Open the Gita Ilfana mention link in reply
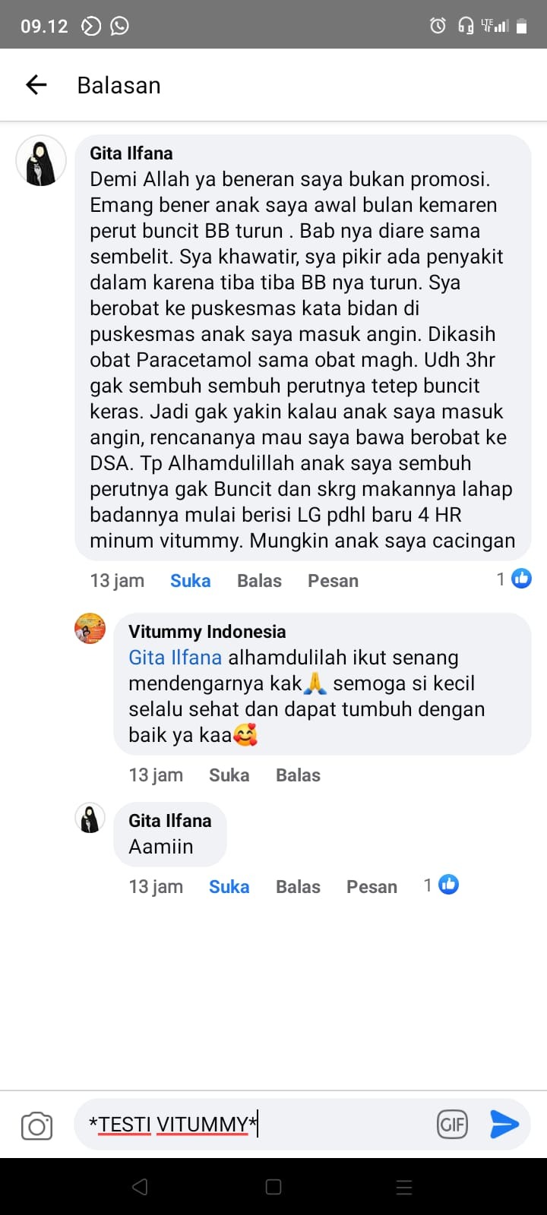Image resolution: width=547 pixels, height=1215 pixels. point(175,658)
